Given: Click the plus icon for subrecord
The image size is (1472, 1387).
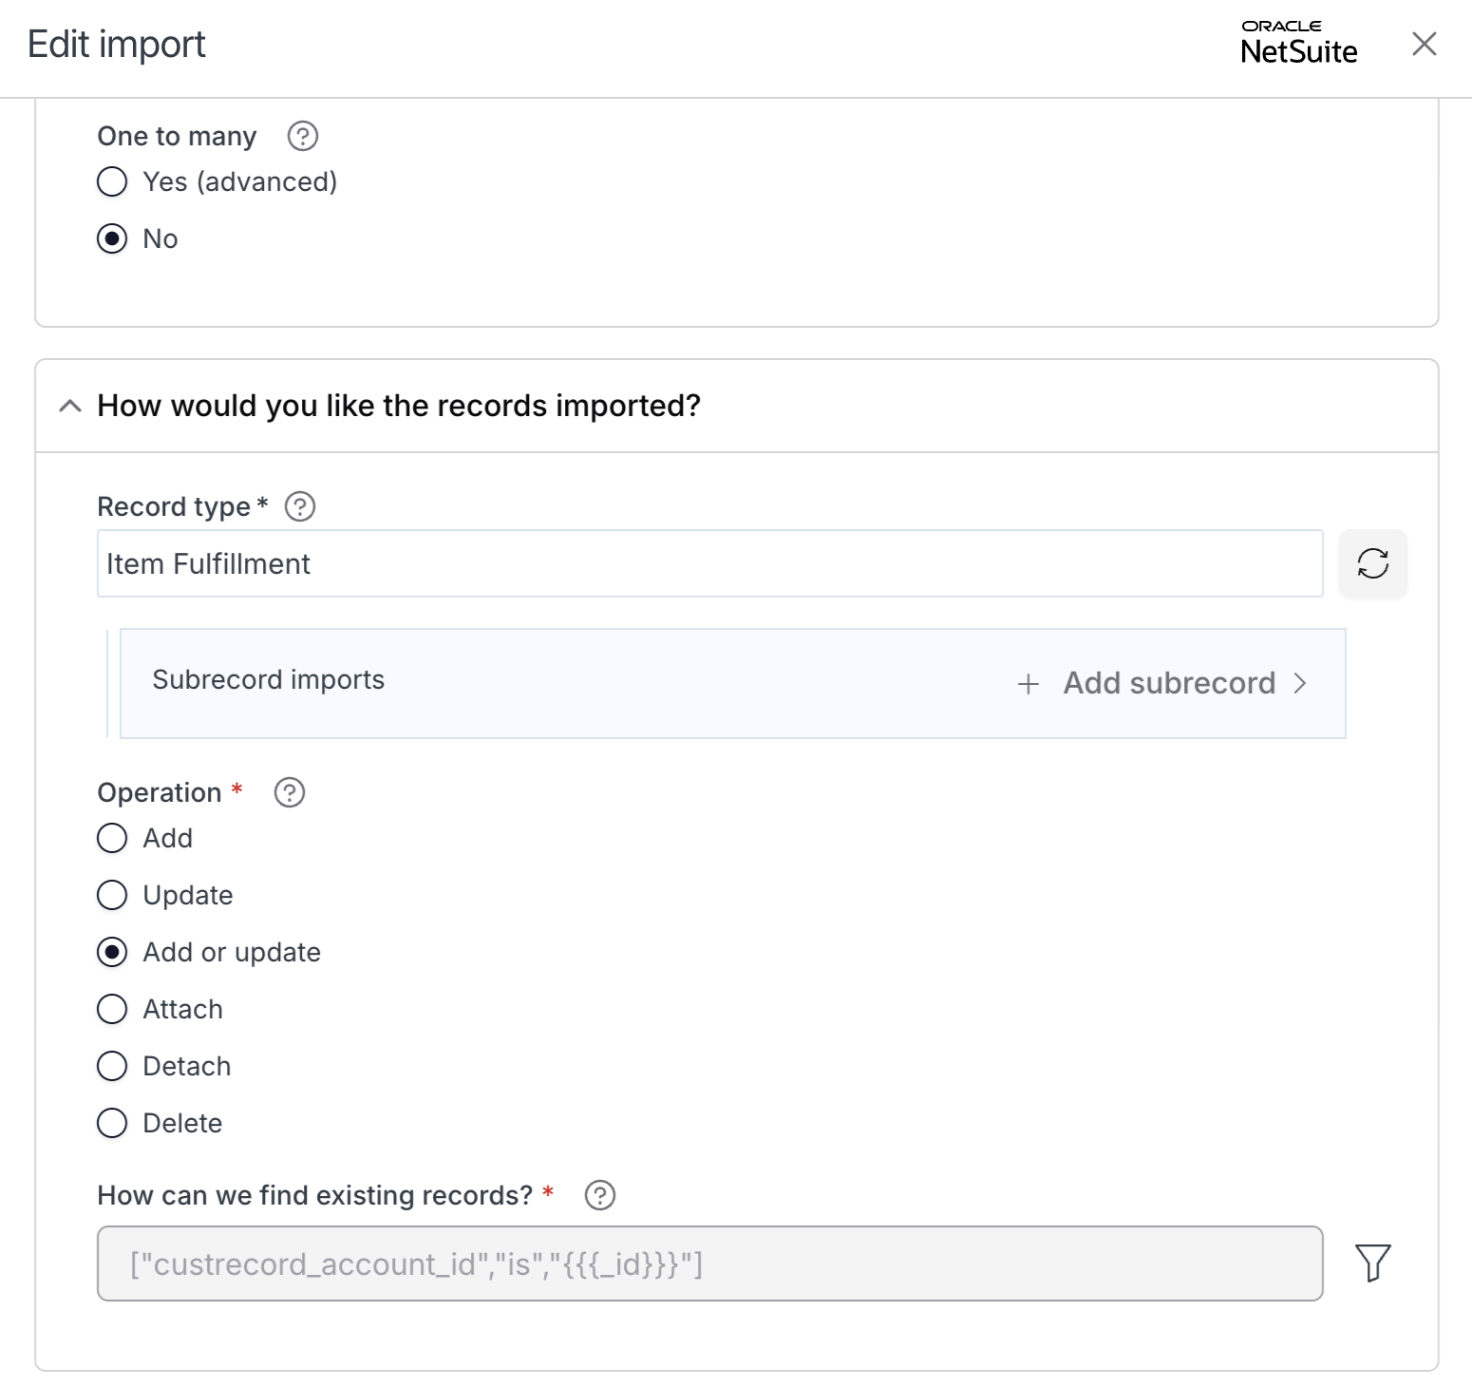Looking at the screenshot, I should coord(1028,684).
